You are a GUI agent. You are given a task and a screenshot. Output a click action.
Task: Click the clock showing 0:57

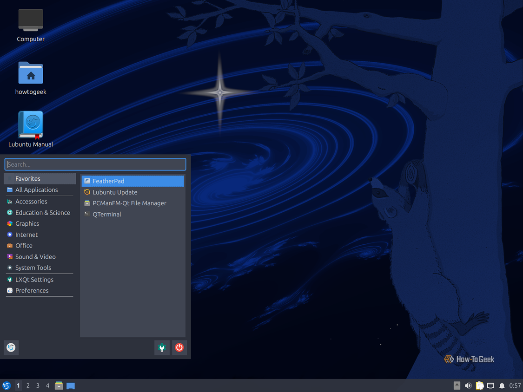point(515,385)
